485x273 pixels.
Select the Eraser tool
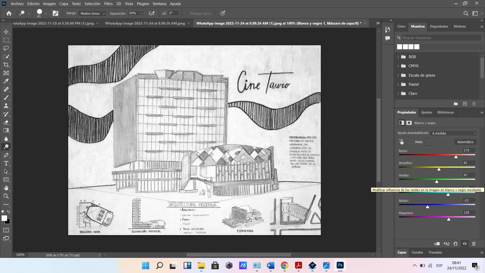(6, 122)
